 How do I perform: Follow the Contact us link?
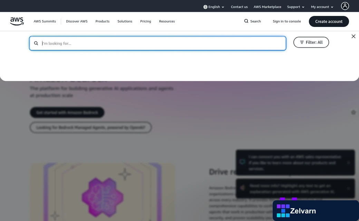coord(239,7)
